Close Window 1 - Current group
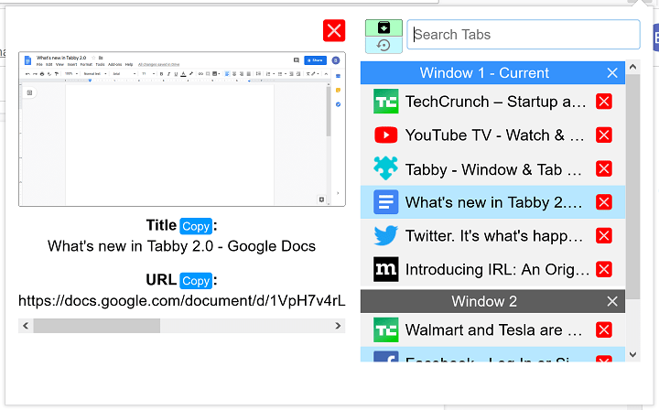 612,73
